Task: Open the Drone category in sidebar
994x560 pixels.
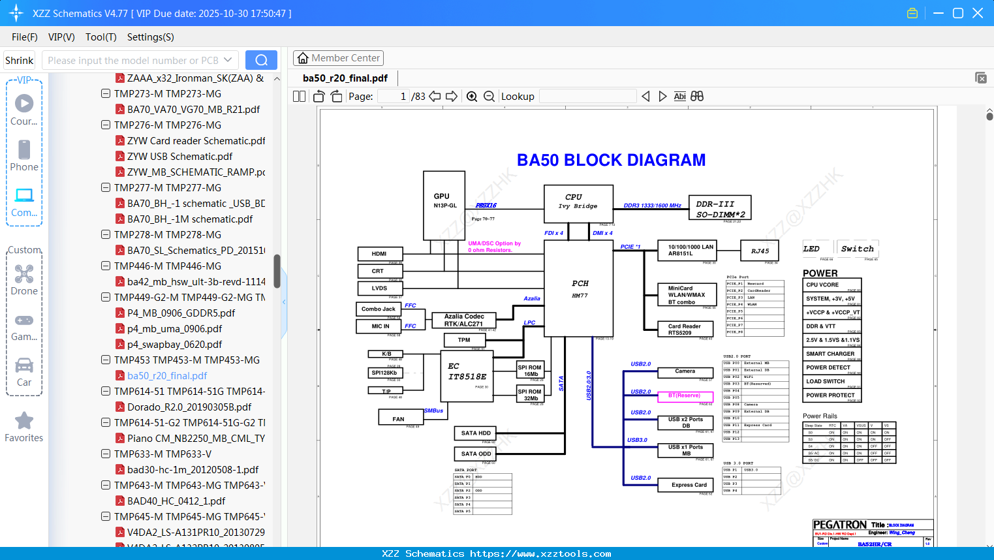Action: click(x=24, y=280)
